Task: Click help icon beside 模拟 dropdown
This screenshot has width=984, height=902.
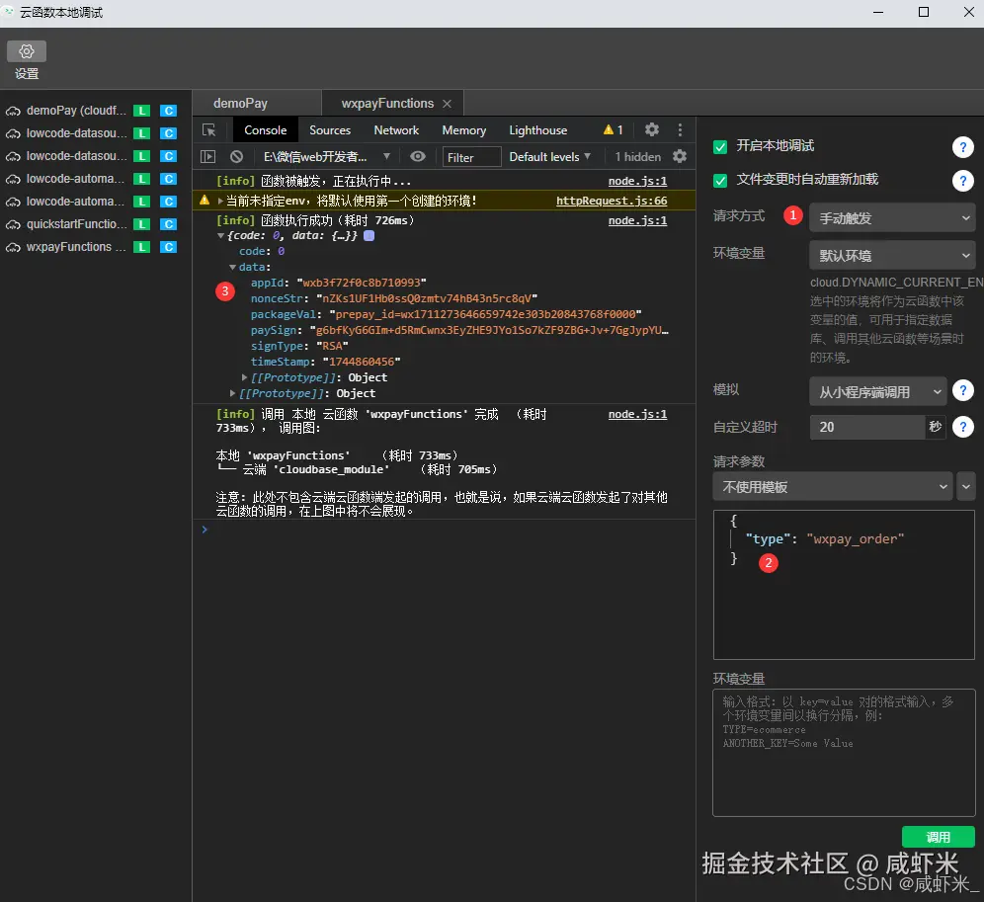Action: [962, 390]
